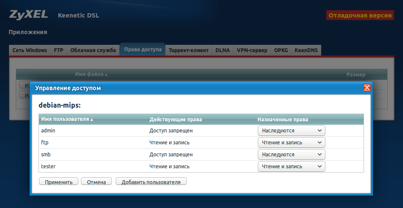Click the Назначенные права column header

(x=283, y=120)
